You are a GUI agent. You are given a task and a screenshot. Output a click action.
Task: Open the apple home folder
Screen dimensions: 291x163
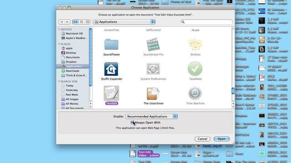(x=67, y=48)
